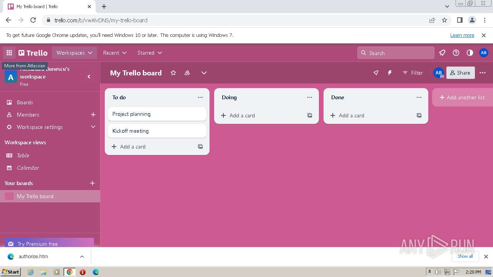
Task: Focus the Trello search field
Action: point(396,53)
